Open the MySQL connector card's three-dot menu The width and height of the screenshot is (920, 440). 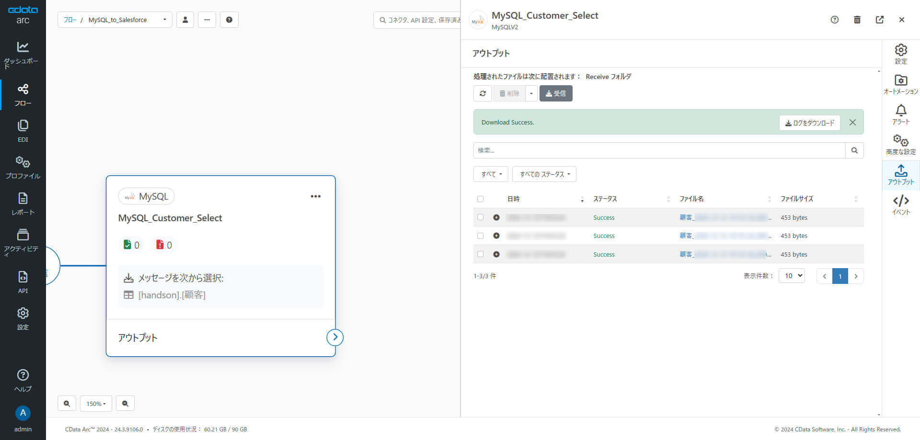click(x=315, y=196)
